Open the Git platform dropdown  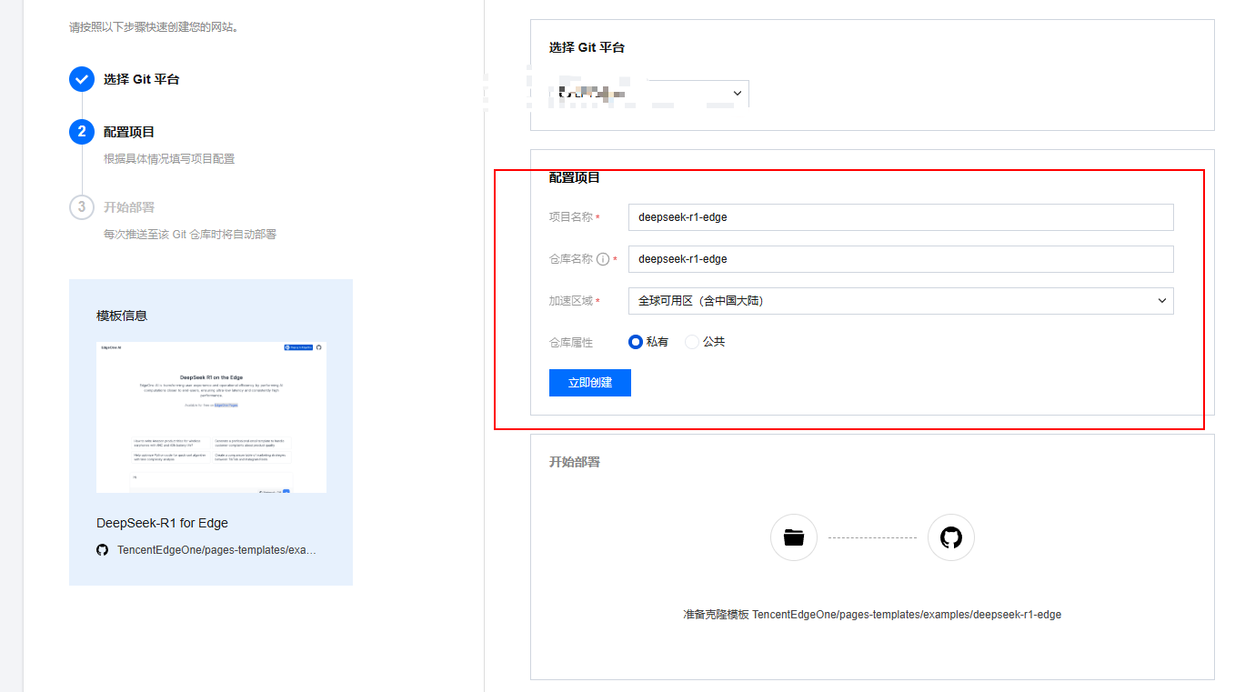coord(649,93)
